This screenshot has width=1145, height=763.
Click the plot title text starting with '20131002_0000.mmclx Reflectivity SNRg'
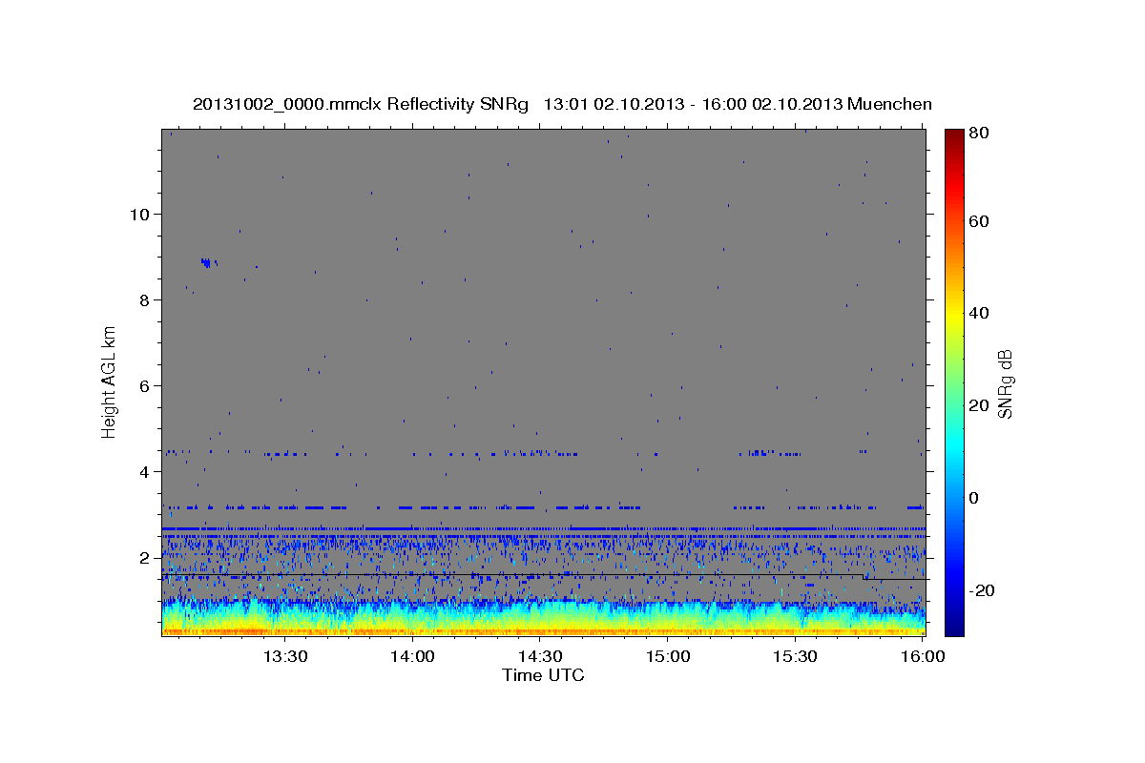tap(562, 104)
